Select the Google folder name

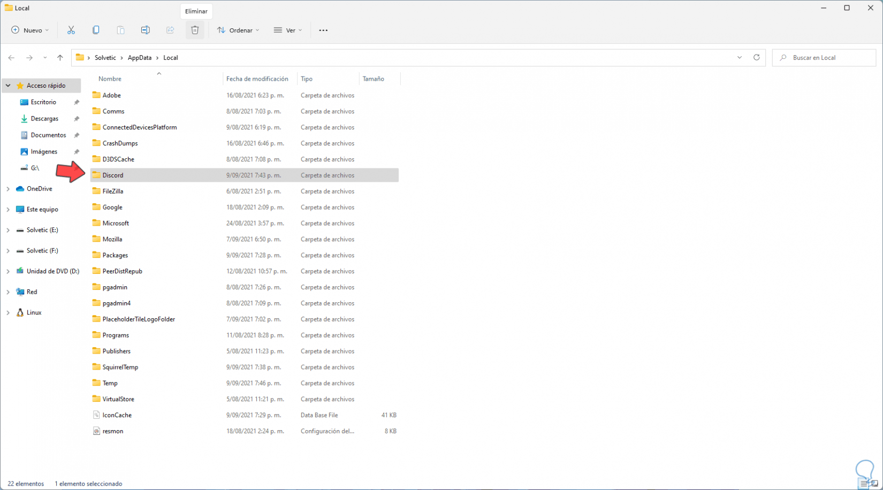click(112, 207)
